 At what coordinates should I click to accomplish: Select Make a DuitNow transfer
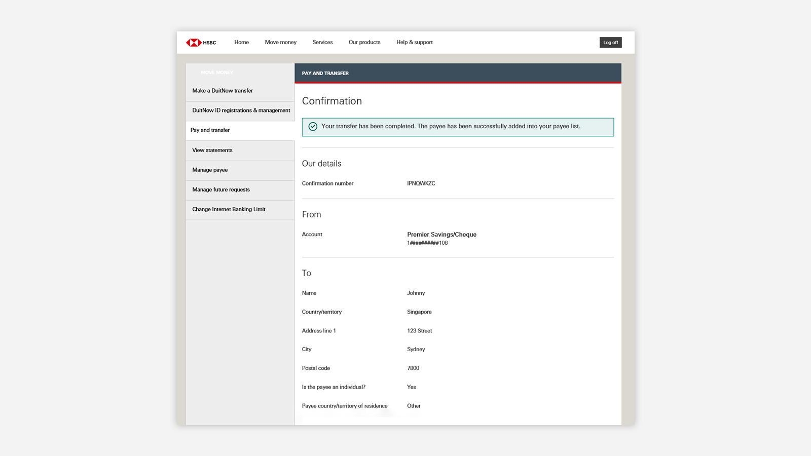pos(240,91)
